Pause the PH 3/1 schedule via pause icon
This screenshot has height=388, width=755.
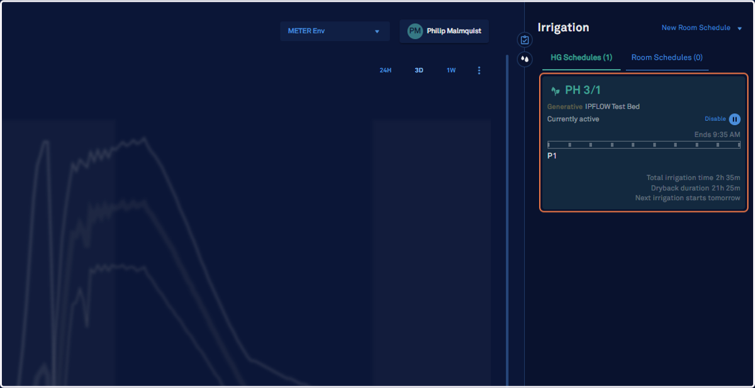735,119
